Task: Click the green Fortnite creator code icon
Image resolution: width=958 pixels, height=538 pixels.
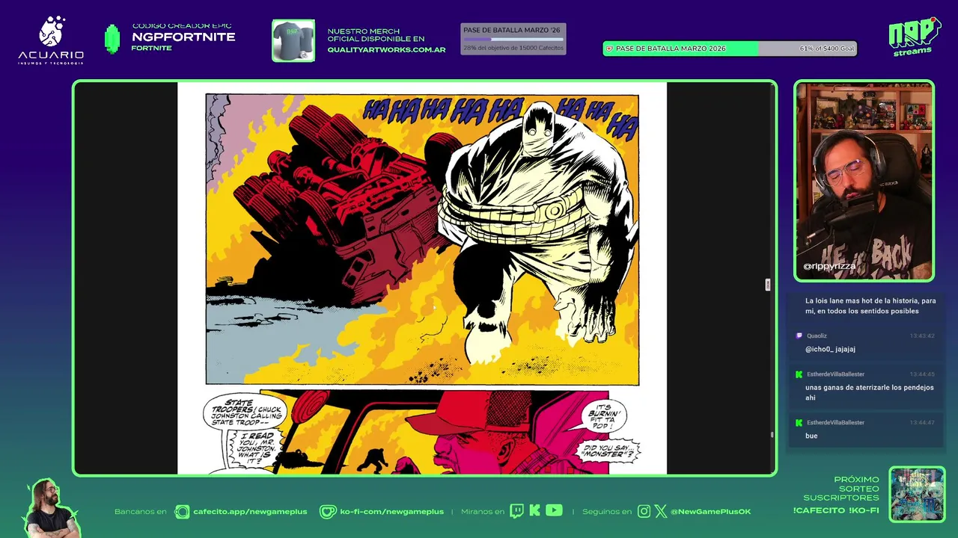Action: tap(112, 39)
